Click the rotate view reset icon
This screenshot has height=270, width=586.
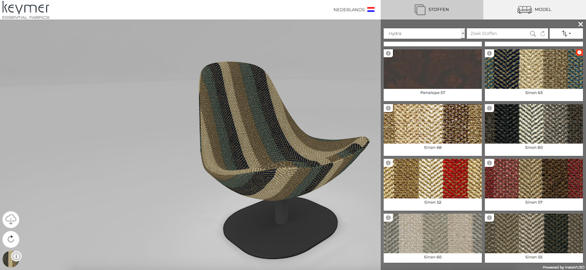(x=11, y=239)
